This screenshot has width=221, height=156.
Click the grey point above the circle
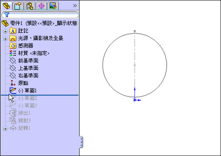pos(135,31)
